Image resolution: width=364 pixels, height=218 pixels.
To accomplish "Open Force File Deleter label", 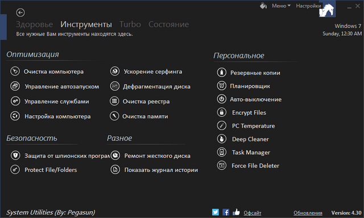I will tap(255, 166).
